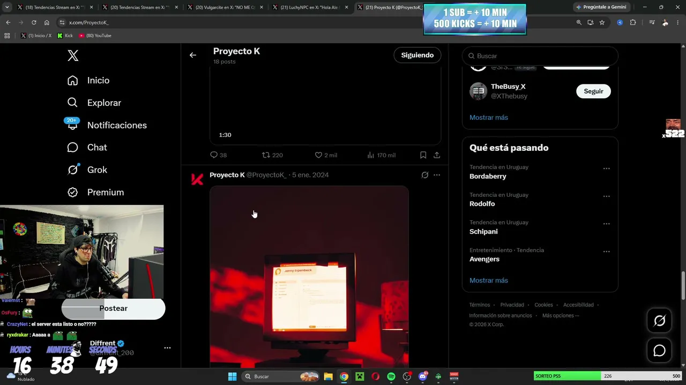Like the post with 2 mil likes
The image size is (686, 385).
coord(326,155)
